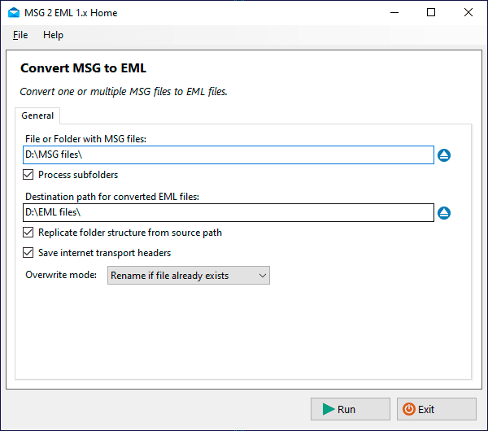Click the MSG files source path field
The image size is (488, 431).
tap(229, 155)
